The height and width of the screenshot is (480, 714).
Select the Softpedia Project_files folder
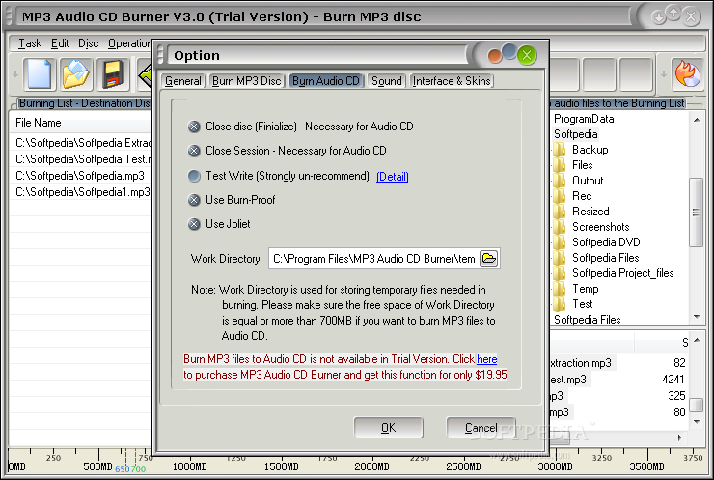[622, 273]
